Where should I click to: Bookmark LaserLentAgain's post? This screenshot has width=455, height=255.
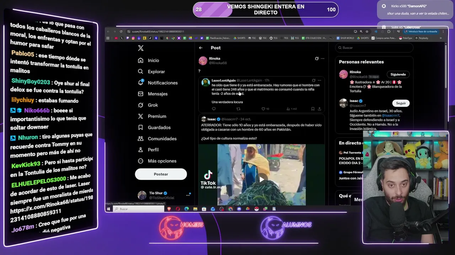coord(313,109)
